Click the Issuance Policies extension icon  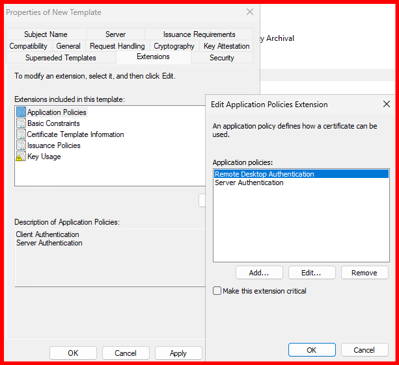[21, 145]
